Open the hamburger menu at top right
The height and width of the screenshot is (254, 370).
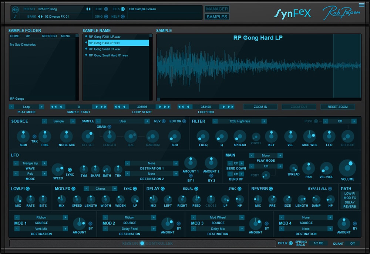361,5
